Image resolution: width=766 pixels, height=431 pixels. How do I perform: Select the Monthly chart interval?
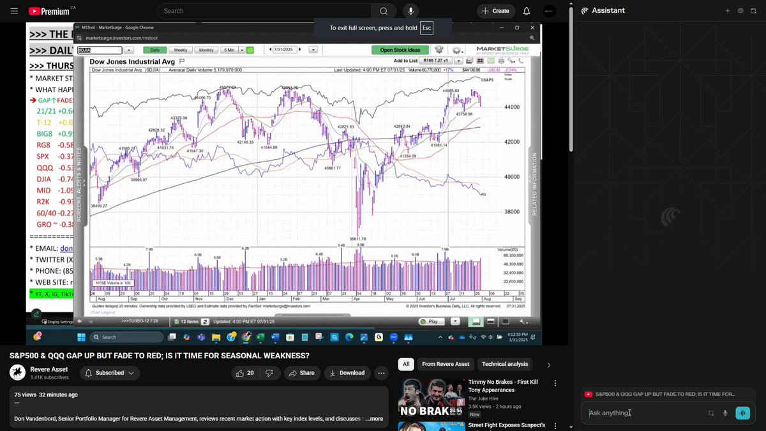(206, 50)
